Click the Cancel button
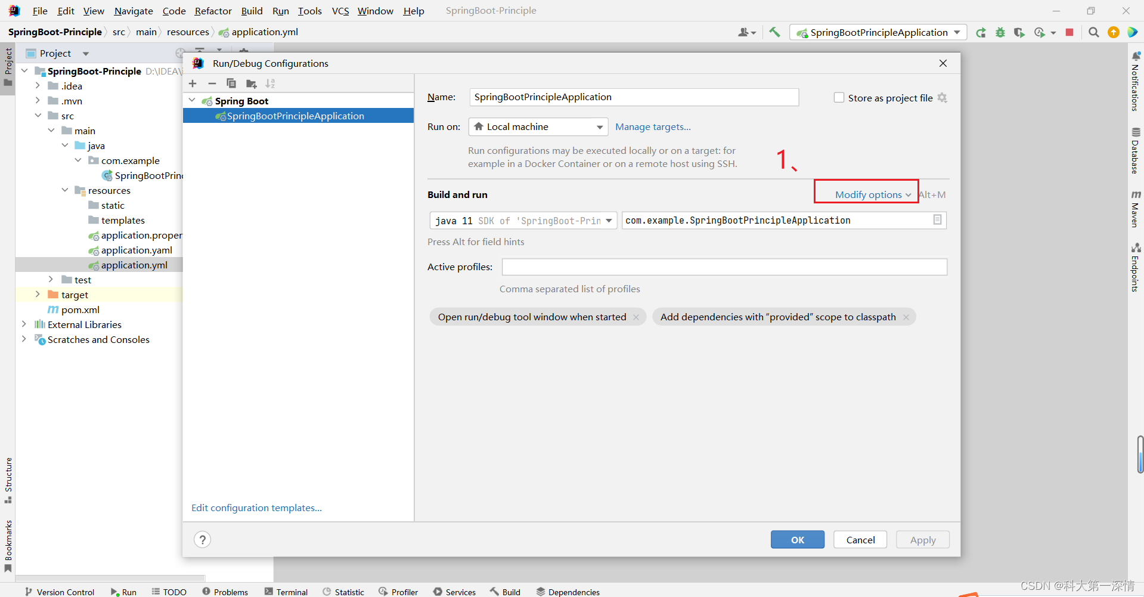 [860, 540]
